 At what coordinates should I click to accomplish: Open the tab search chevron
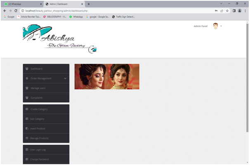[x=221, y=4]
